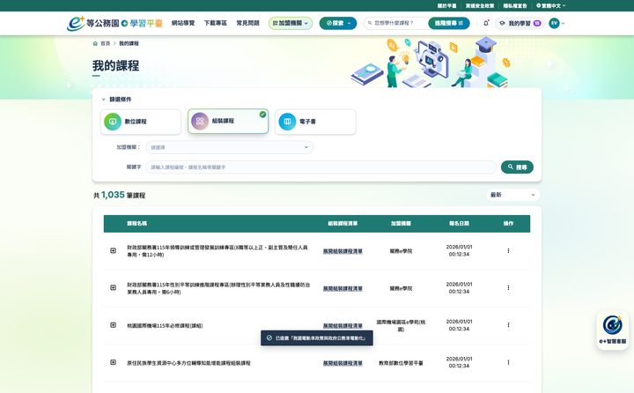Expand the 財政部關務署115年性別平等訓練 row
The width and height of the screenshot is (634, 393).
tap(114, 288)
